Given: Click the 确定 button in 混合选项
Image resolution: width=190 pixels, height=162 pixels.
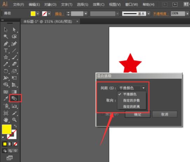Looking at the screenshot, I should click(x=138, y=114).
